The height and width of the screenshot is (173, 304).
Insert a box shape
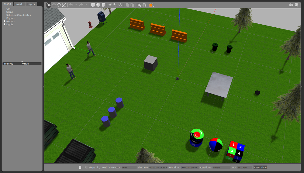(x=93, y=5)
